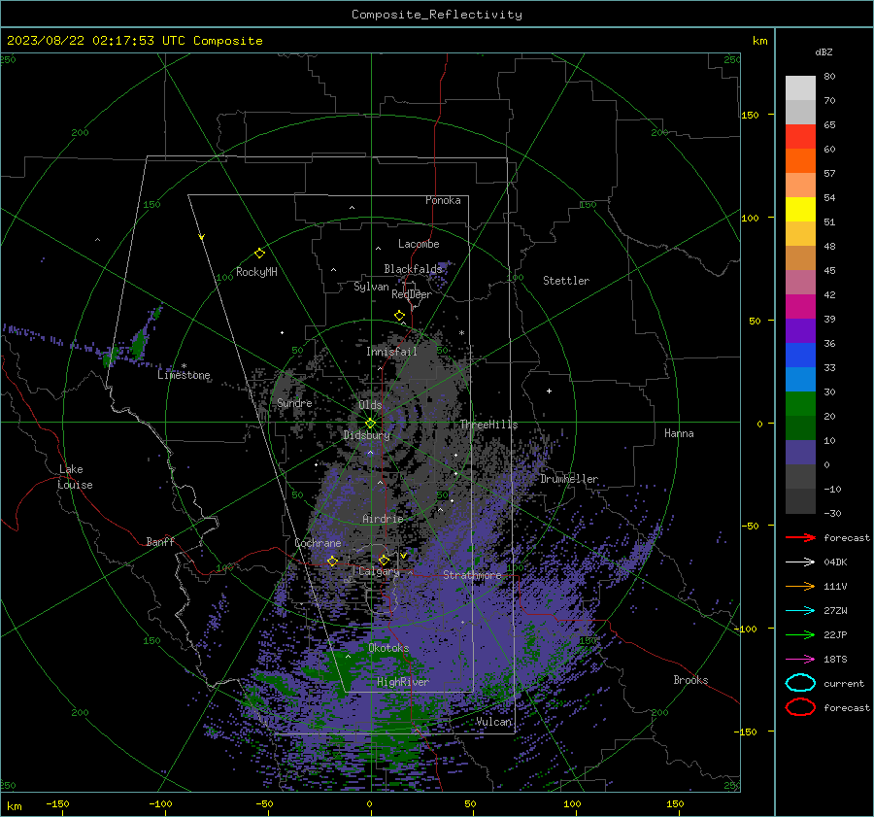Click the red 65 dBZ color swatch

[x=800, y=136]
